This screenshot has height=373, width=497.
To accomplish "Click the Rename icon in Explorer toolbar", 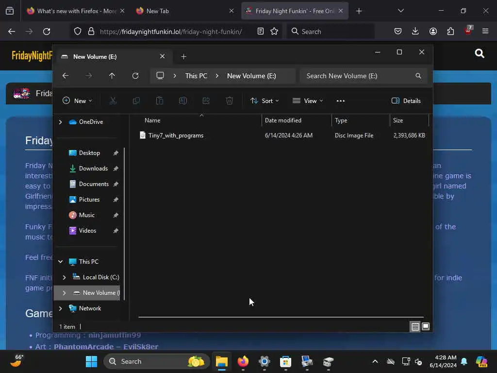I will [x=183, y=101].
